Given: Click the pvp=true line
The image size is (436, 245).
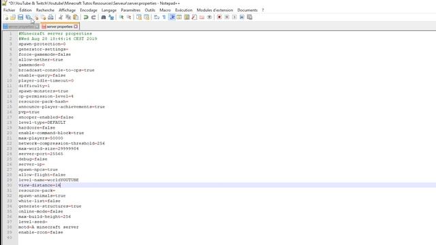Looking at the screenshot, I should [x=29, y=112].
